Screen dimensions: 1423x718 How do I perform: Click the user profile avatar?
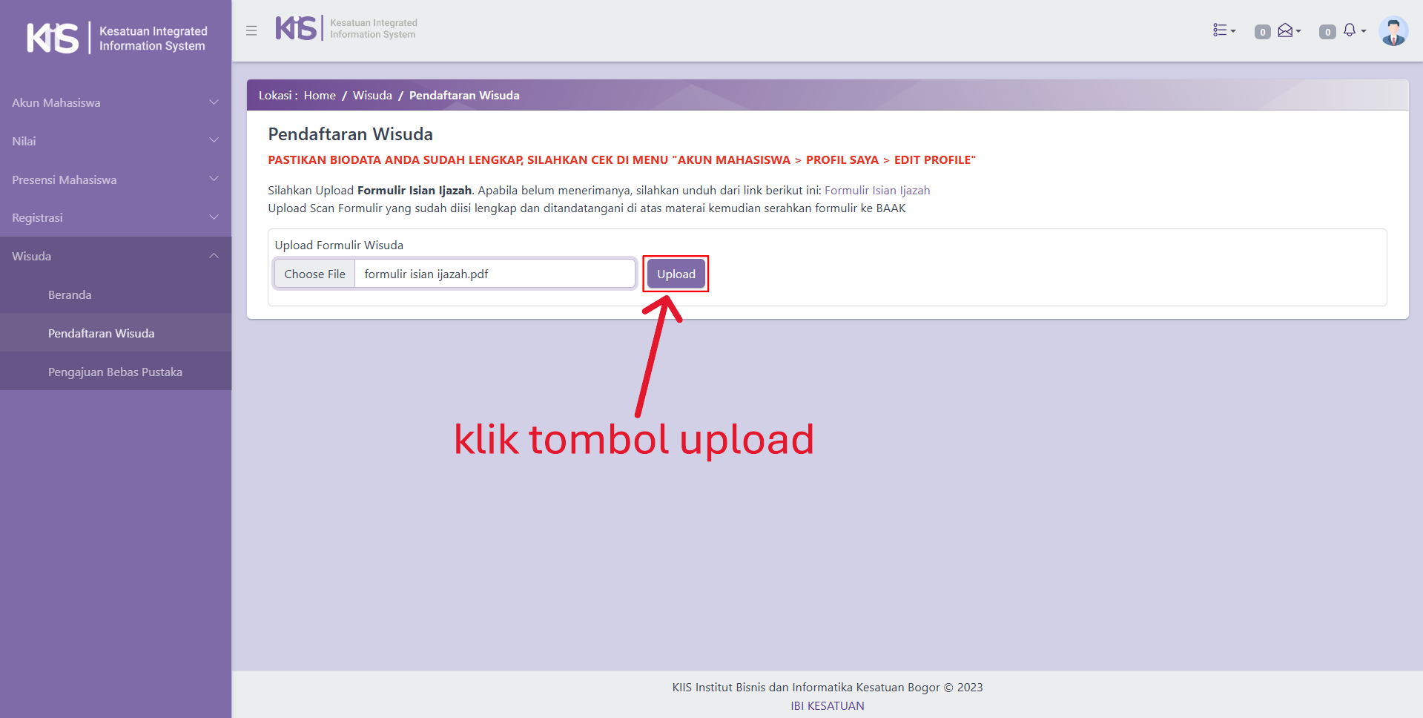[x=1393, y=31]
